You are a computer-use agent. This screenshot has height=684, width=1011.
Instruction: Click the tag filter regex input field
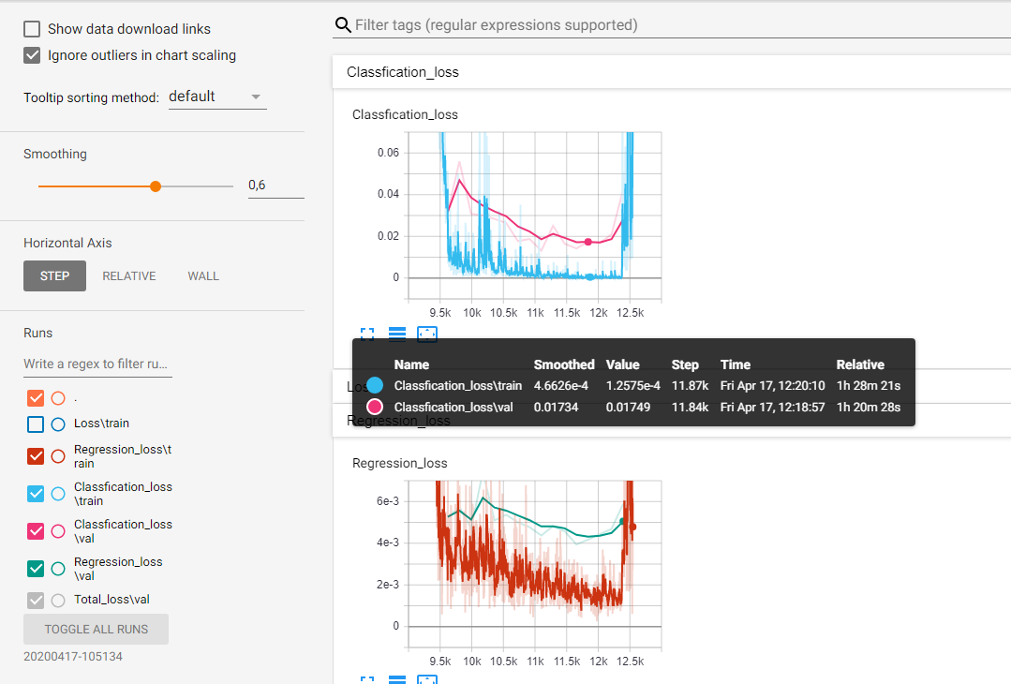[x=562, y=24]
